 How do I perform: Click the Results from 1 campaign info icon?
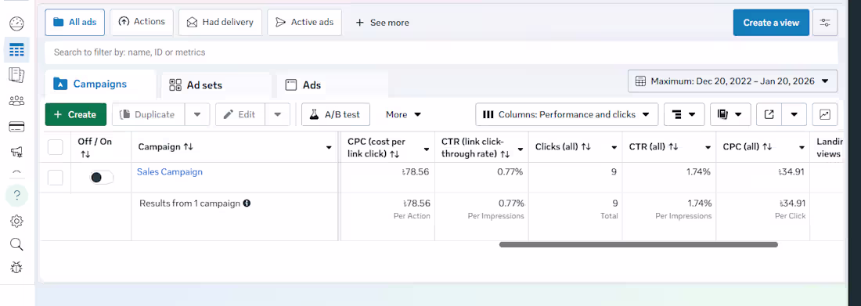tap(247, 203)
